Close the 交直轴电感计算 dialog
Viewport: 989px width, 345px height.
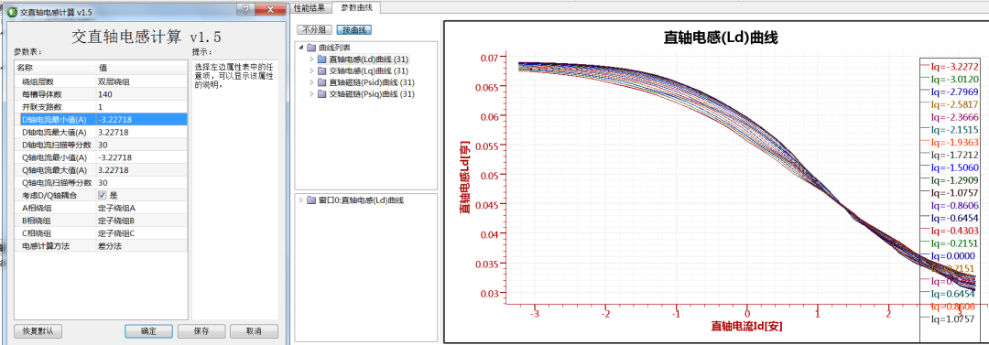tap(269, 8)
